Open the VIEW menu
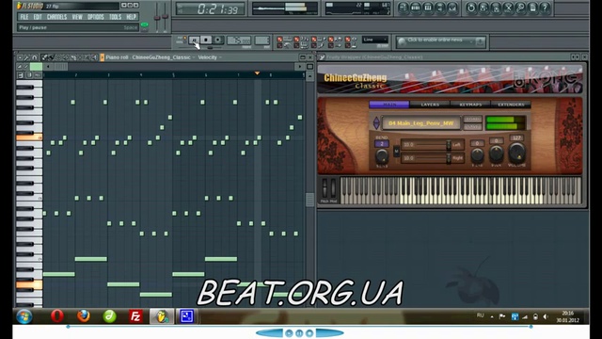Viewport: 602px width, 339px height. tap(77, 17)
